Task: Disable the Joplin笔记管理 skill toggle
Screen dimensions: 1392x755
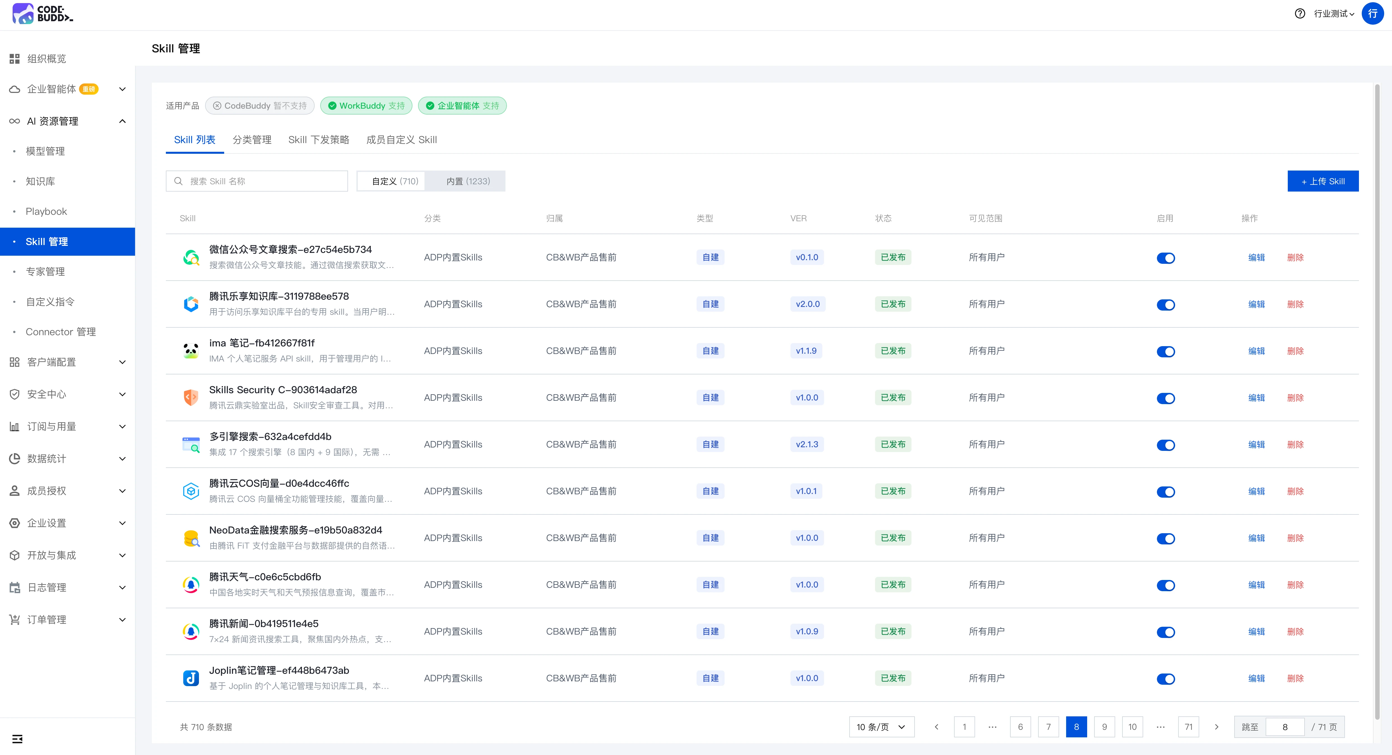Action: [x=1166, y=679]
